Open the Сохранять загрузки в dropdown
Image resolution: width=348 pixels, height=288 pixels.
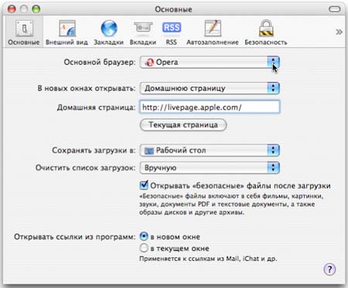[210, 151]
